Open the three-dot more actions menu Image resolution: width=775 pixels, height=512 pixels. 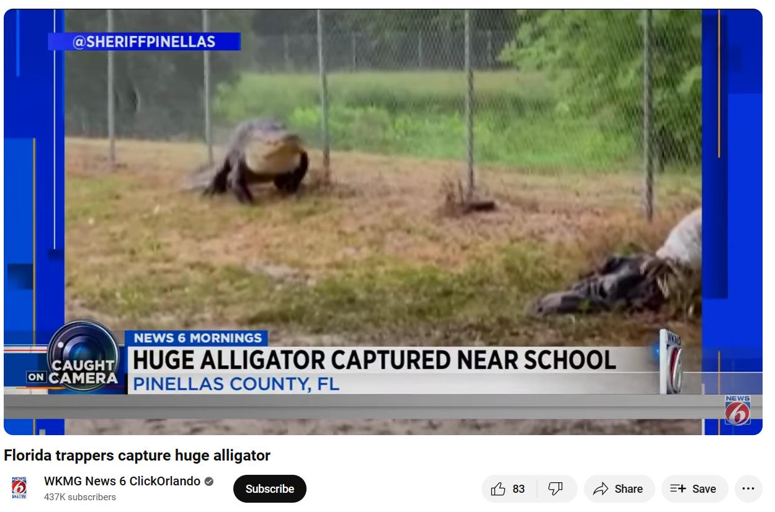click(x=748, y=489)
